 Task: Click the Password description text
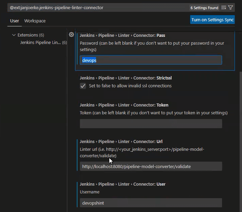(152, 46)
